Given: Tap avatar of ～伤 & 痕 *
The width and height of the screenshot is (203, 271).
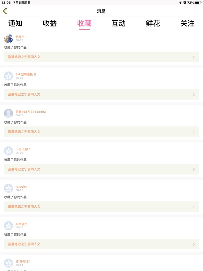Looking at the screenshot, I should (x=8, y=151).
